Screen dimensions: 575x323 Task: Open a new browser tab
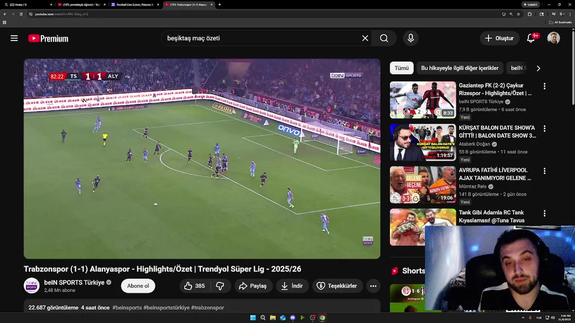pyautogui.click(x=220, y=4)
